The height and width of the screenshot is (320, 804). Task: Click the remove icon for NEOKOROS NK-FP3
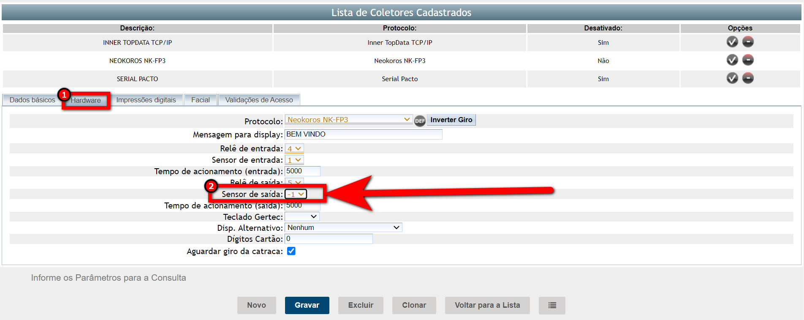click(748, 60)
